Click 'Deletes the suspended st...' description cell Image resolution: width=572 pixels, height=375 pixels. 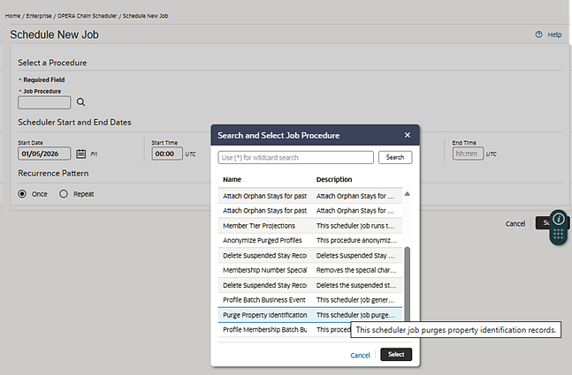pyautogui.click(x=356, y=285)
